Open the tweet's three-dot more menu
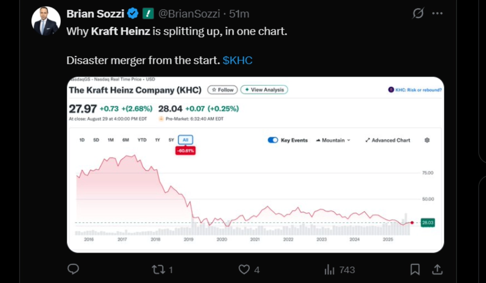 (x=437, y=13)
